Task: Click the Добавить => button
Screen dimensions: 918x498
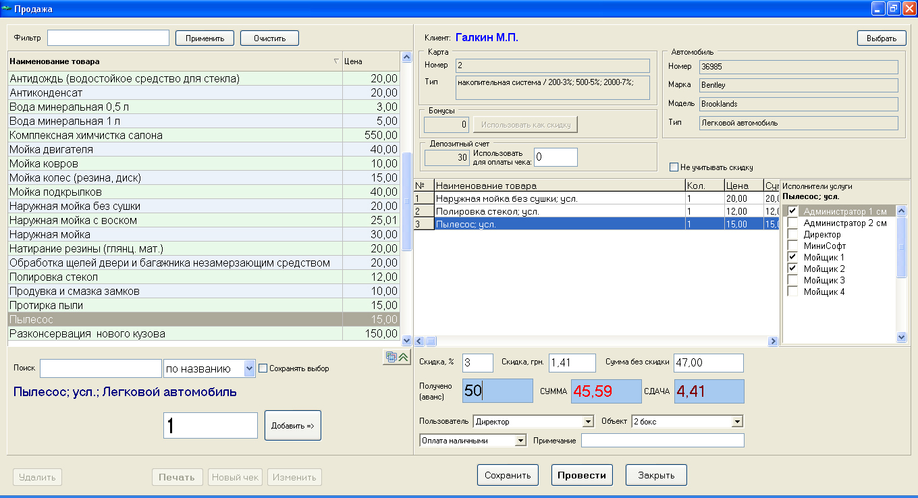Action: (x=292, y=426)
